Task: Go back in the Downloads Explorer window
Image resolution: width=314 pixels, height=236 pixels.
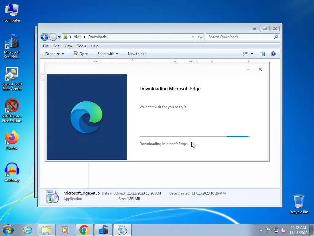Action: click(x=44, y=37)
